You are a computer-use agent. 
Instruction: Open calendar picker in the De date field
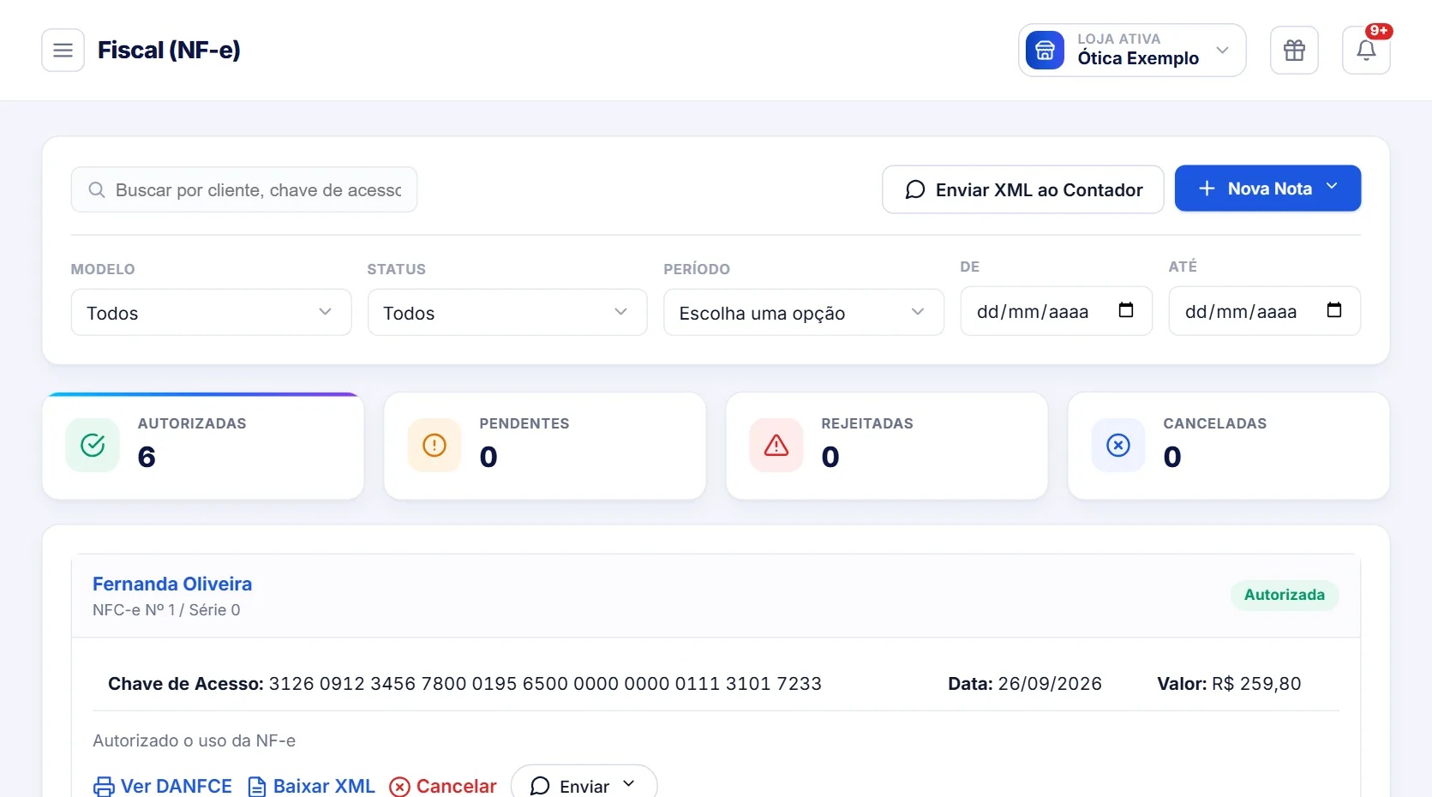(1126, 310)
